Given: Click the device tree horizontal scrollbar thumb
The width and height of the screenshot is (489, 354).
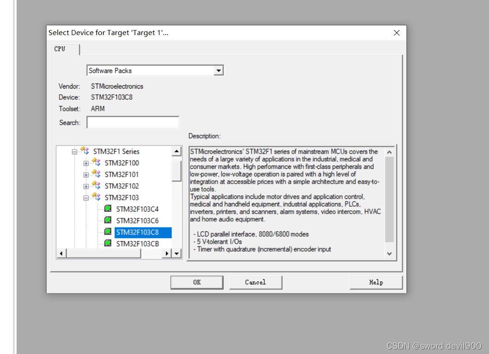Looking at the screenshot, I should point(103,253).
